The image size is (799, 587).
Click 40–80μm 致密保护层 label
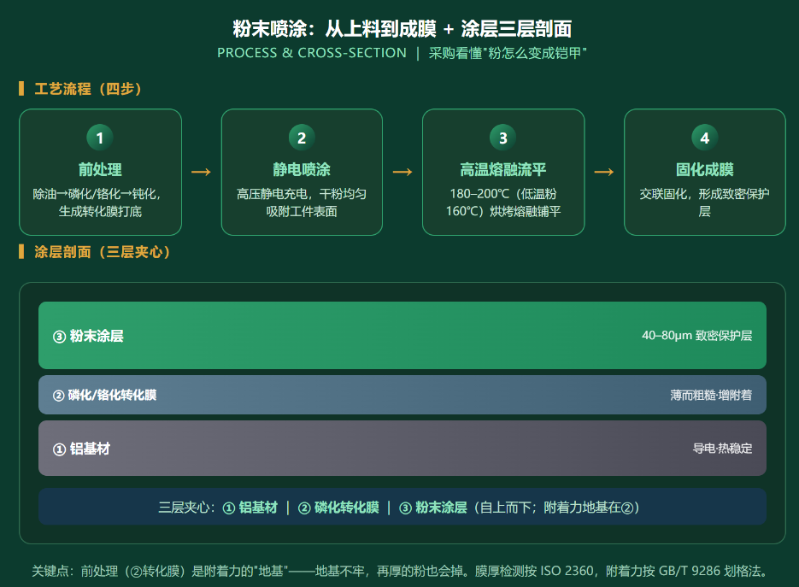click(x=696, y=335)
